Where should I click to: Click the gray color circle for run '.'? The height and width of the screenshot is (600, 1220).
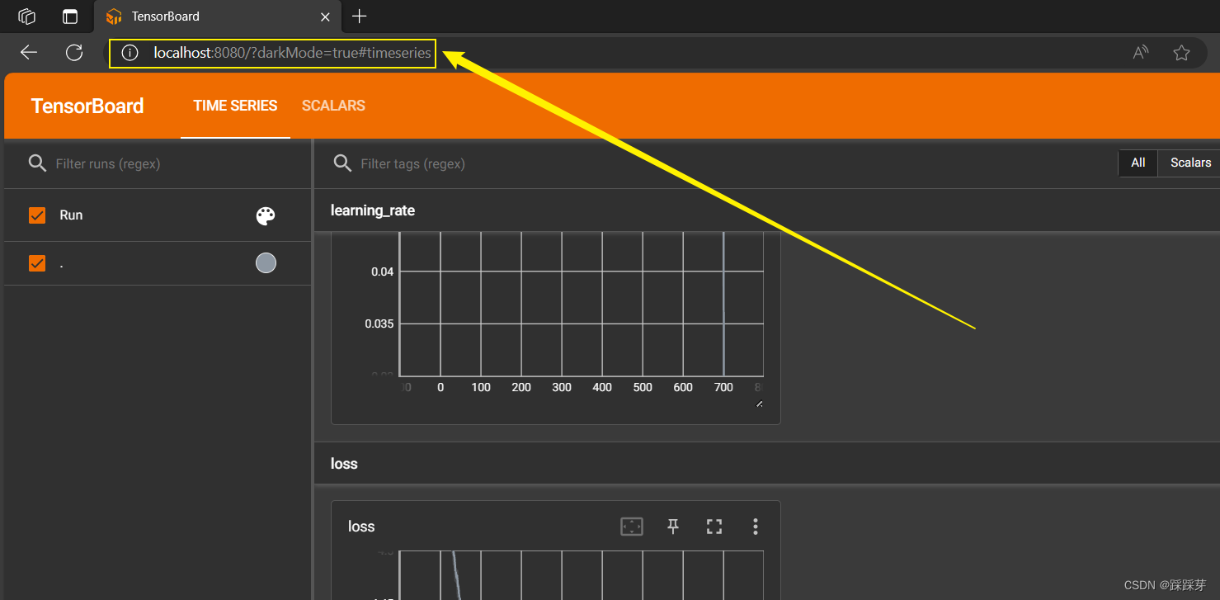266,263
